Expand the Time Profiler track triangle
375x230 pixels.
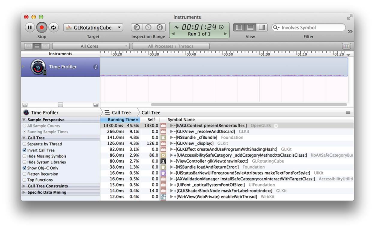pos(23,66)
